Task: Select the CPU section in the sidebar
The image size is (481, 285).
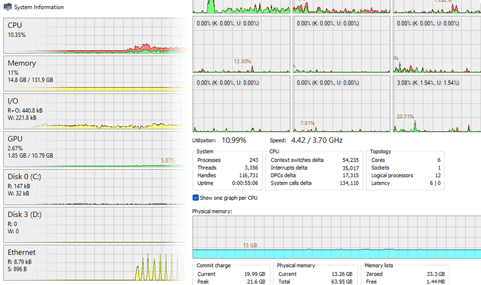Action: point(95,36)
